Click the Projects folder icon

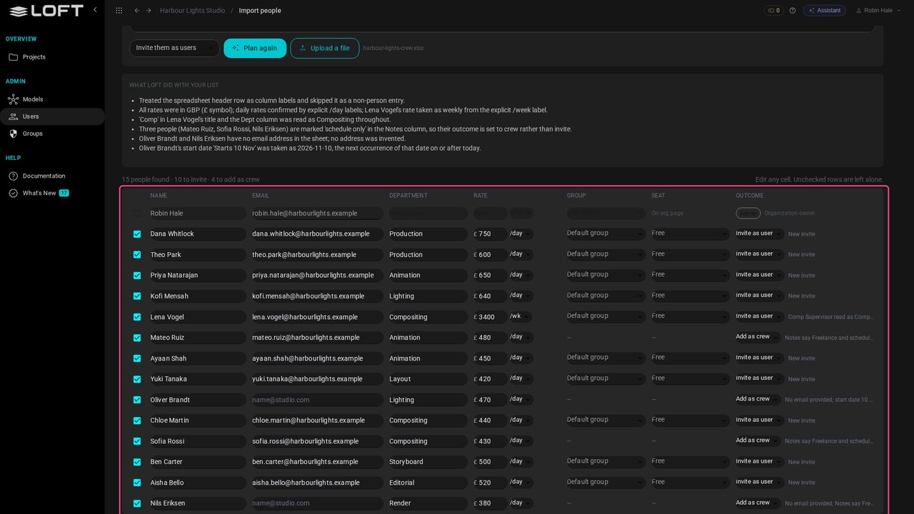click(x=13, y=57)
